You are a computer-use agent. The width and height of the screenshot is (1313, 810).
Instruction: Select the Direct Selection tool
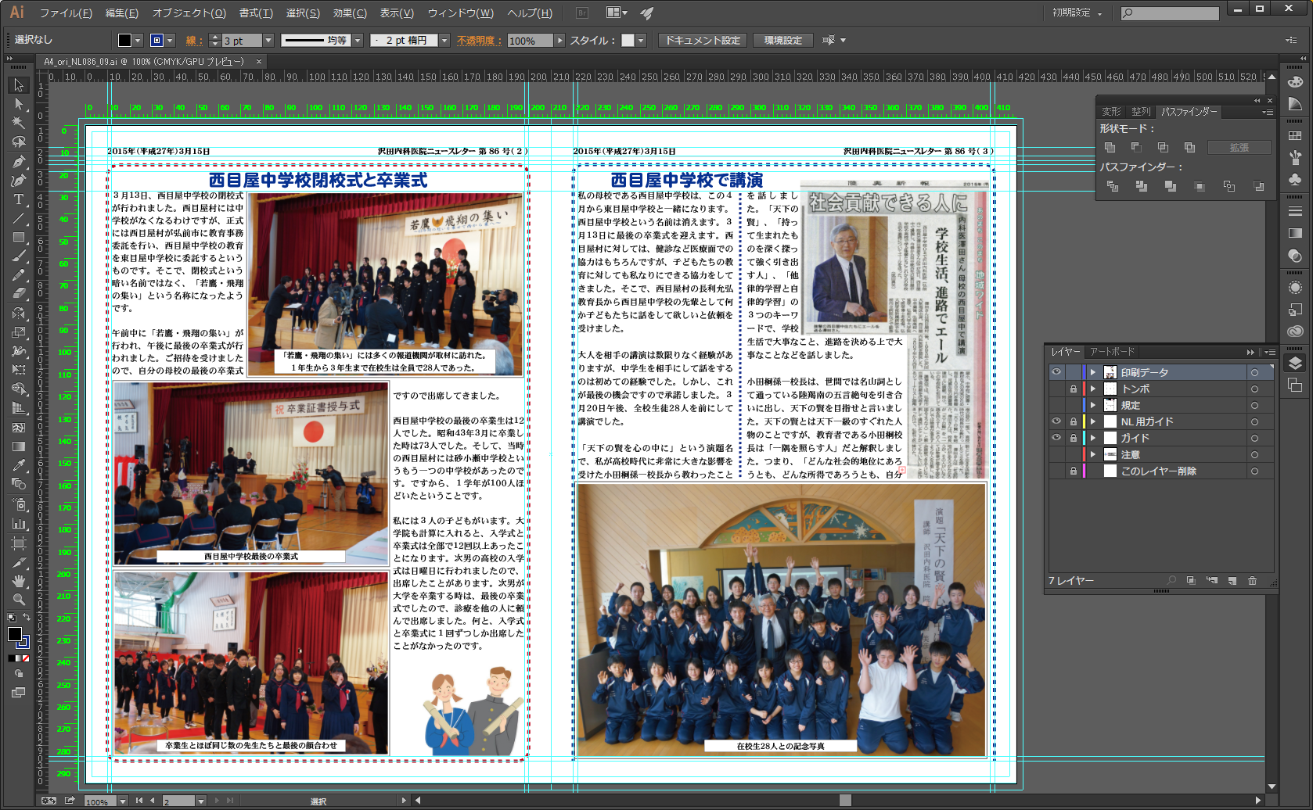(x=19, y=104)
